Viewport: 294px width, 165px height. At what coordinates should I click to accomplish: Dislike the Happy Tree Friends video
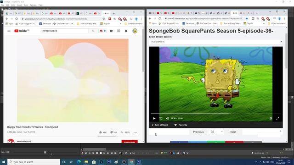point(113,132)
